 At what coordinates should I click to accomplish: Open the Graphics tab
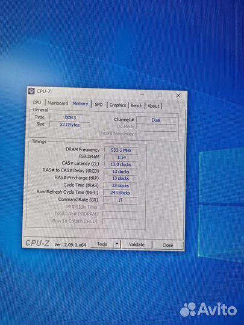[x=117, y=105]
